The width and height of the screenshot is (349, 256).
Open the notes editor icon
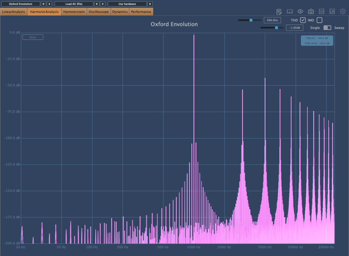[x=279, y=12]
